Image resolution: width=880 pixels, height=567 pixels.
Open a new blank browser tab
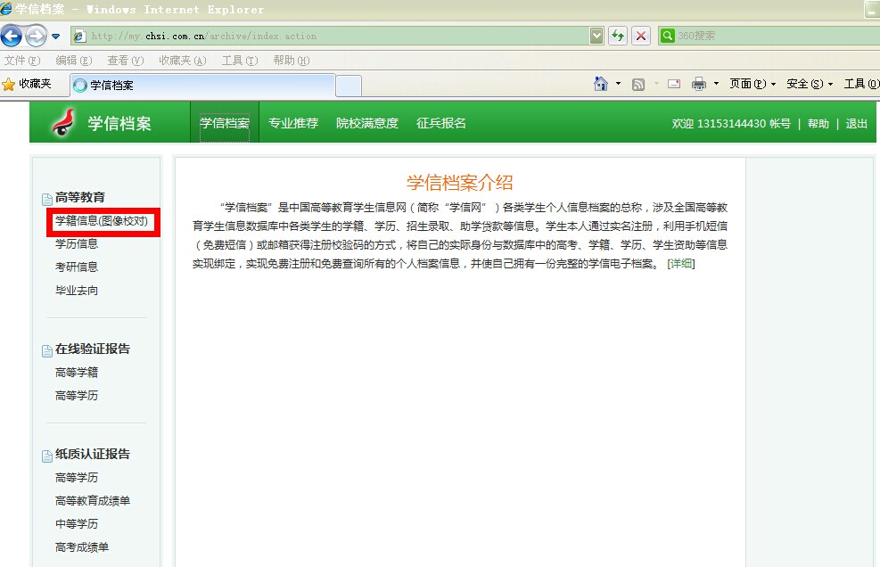click(349, 86)
